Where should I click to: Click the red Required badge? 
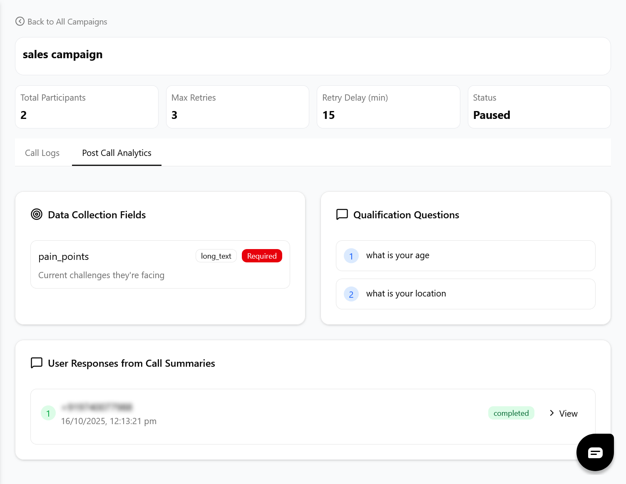coord(262,256)
